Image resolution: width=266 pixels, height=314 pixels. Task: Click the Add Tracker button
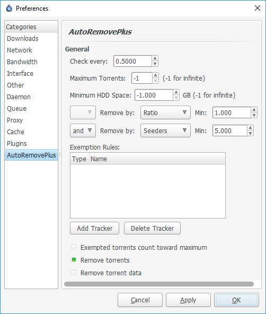(95, 228)
